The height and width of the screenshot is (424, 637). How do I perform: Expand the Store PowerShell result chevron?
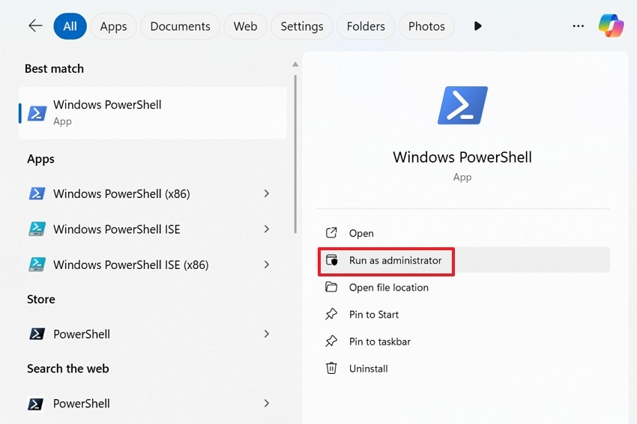[x=267, y=334]
